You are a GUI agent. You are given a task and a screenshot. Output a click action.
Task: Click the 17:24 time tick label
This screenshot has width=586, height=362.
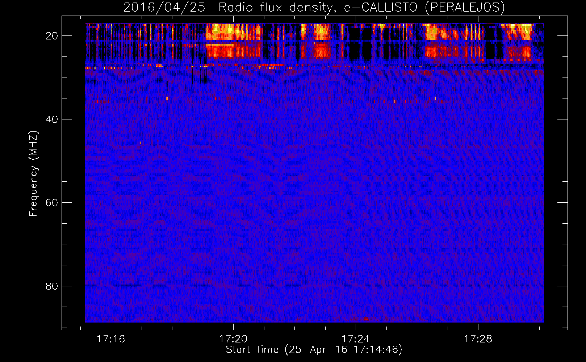click(356, 339)
